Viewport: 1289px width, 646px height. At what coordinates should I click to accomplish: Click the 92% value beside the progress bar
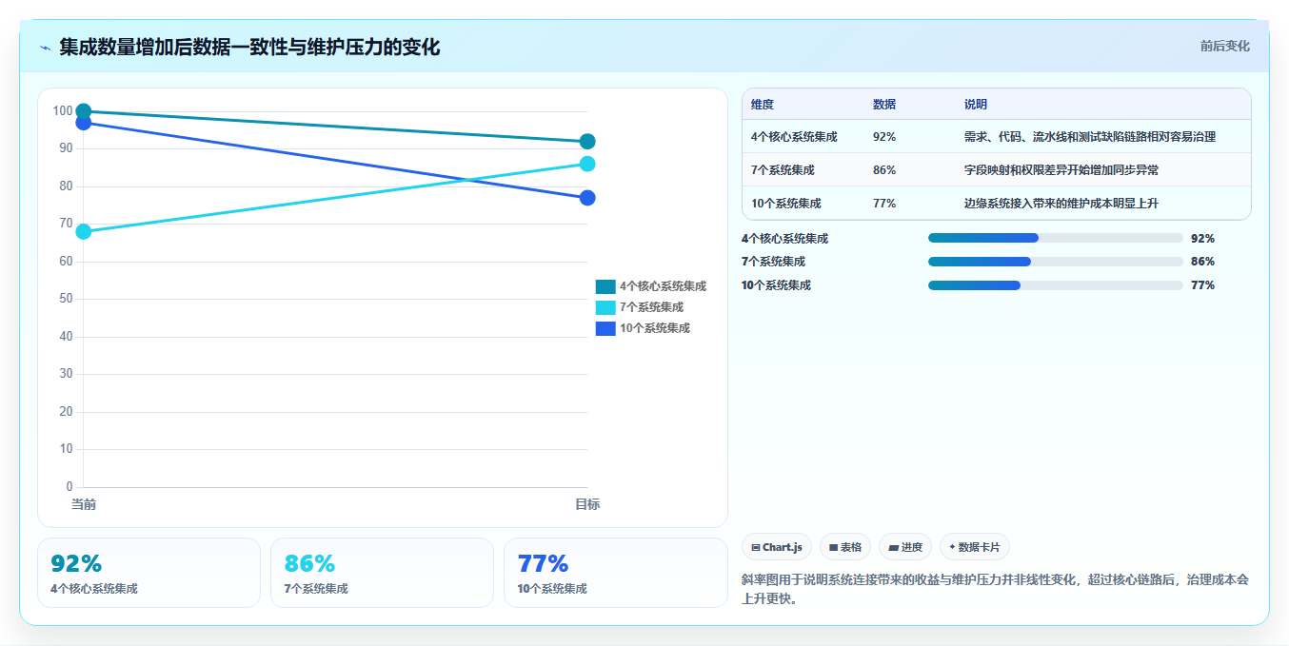pos(1202,239)
